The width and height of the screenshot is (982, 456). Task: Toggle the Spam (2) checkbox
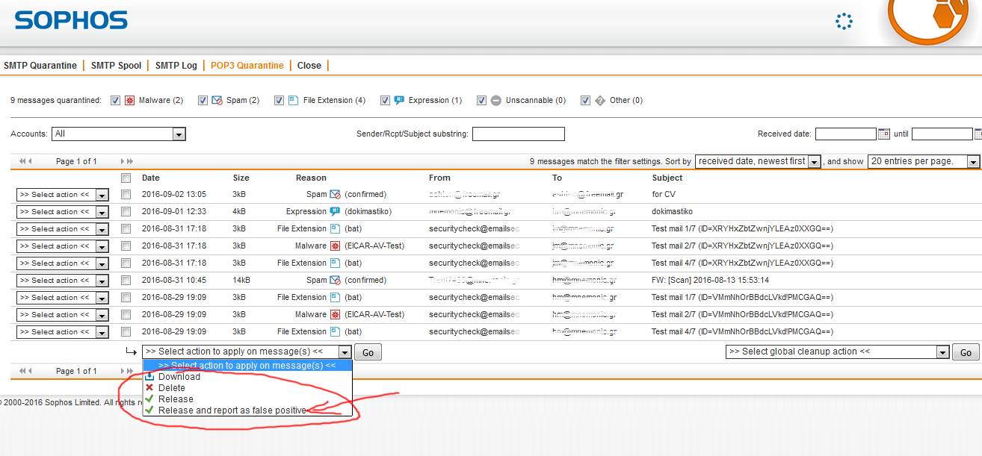click(x=203, y=100)
